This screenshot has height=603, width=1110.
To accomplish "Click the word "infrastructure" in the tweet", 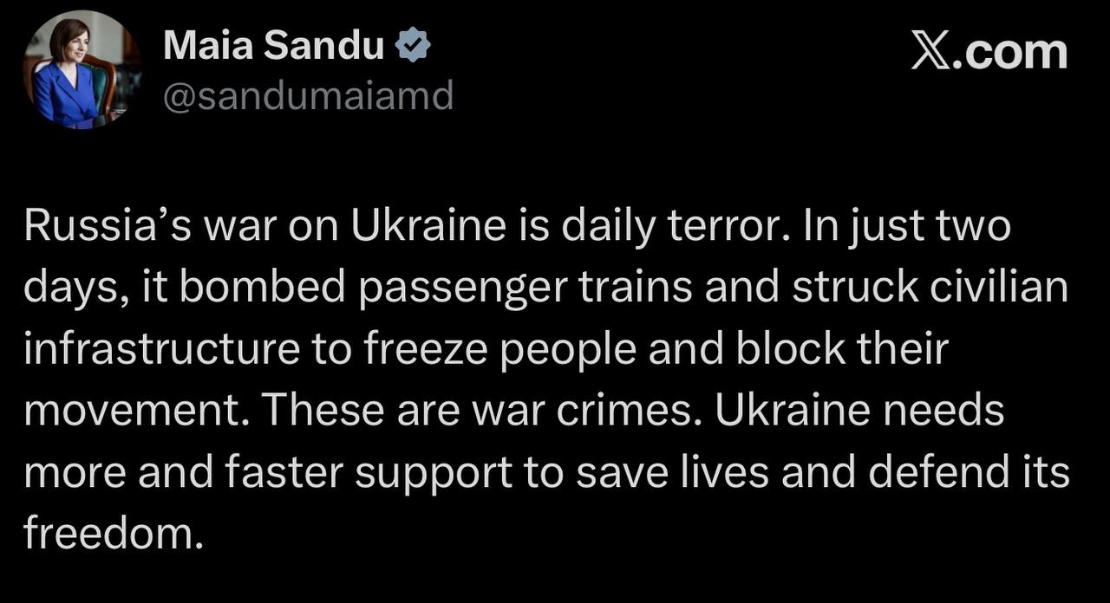I will point(162,349).
